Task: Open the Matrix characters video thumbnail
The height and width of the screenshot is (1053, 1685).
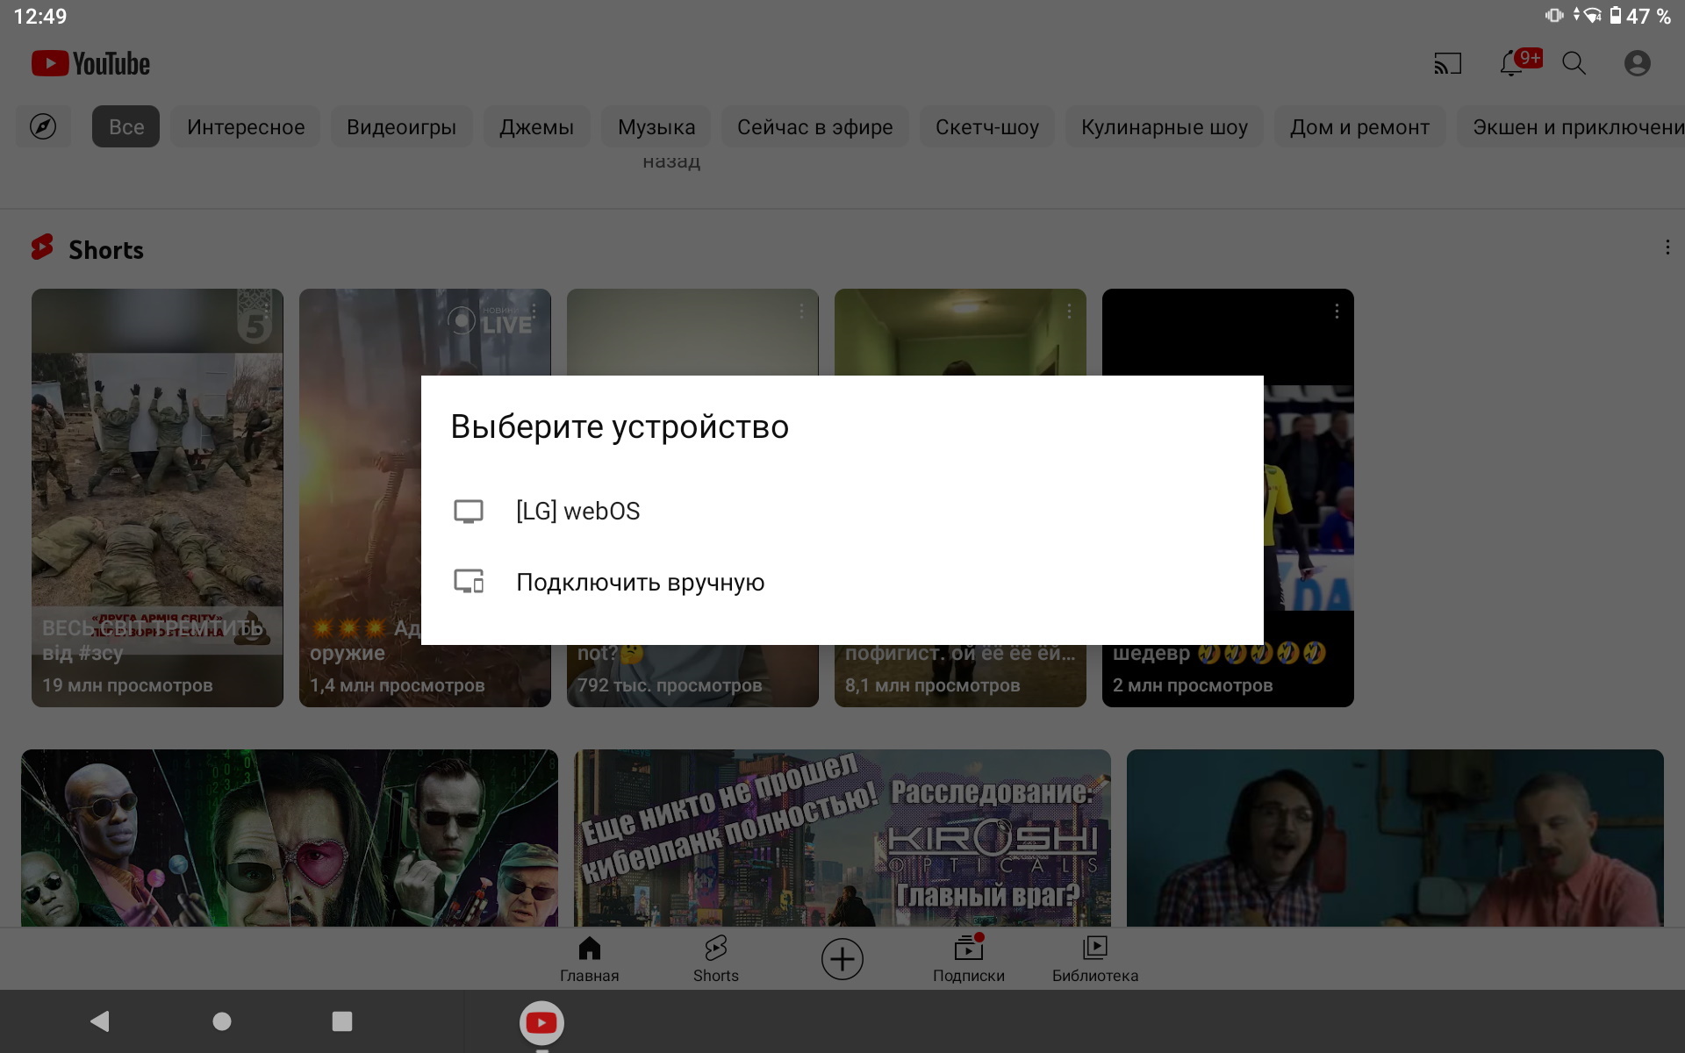Action: (290, 837)
